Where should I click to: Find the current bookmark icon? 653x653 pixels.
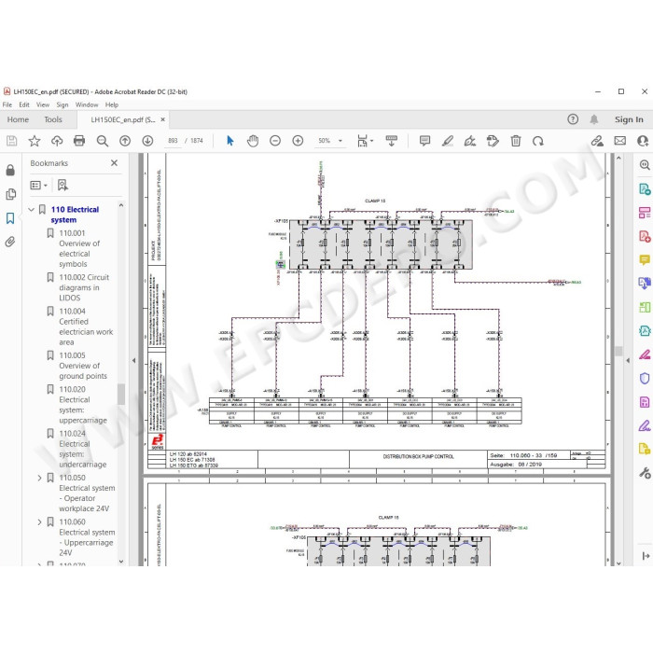pyautogui.click(x=63, y=185)
